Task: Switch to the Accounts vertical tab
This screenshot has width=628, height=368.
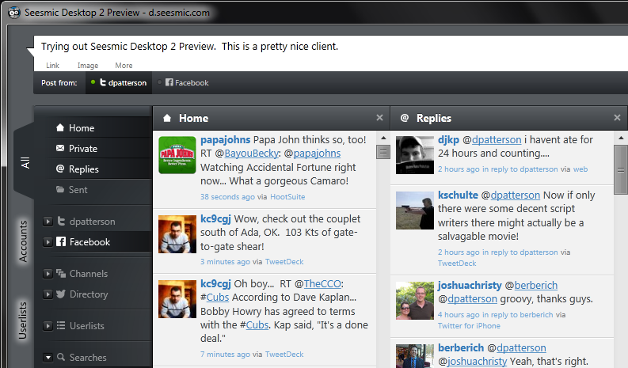Action: 23,241
